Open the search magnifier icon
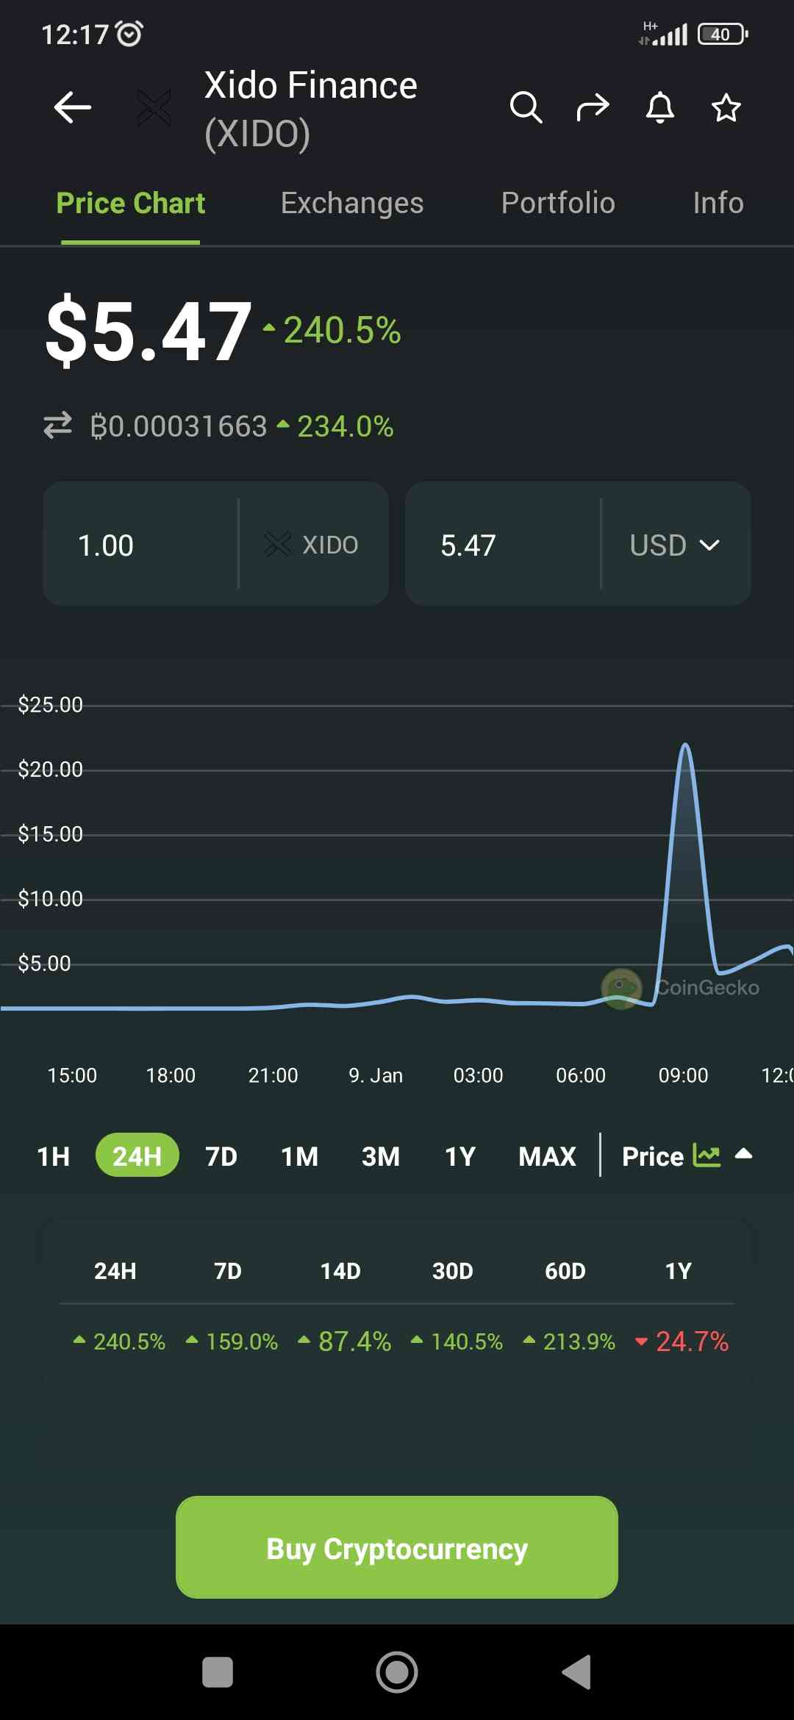This screenshot has width=794, height=1720. [526, 108]
